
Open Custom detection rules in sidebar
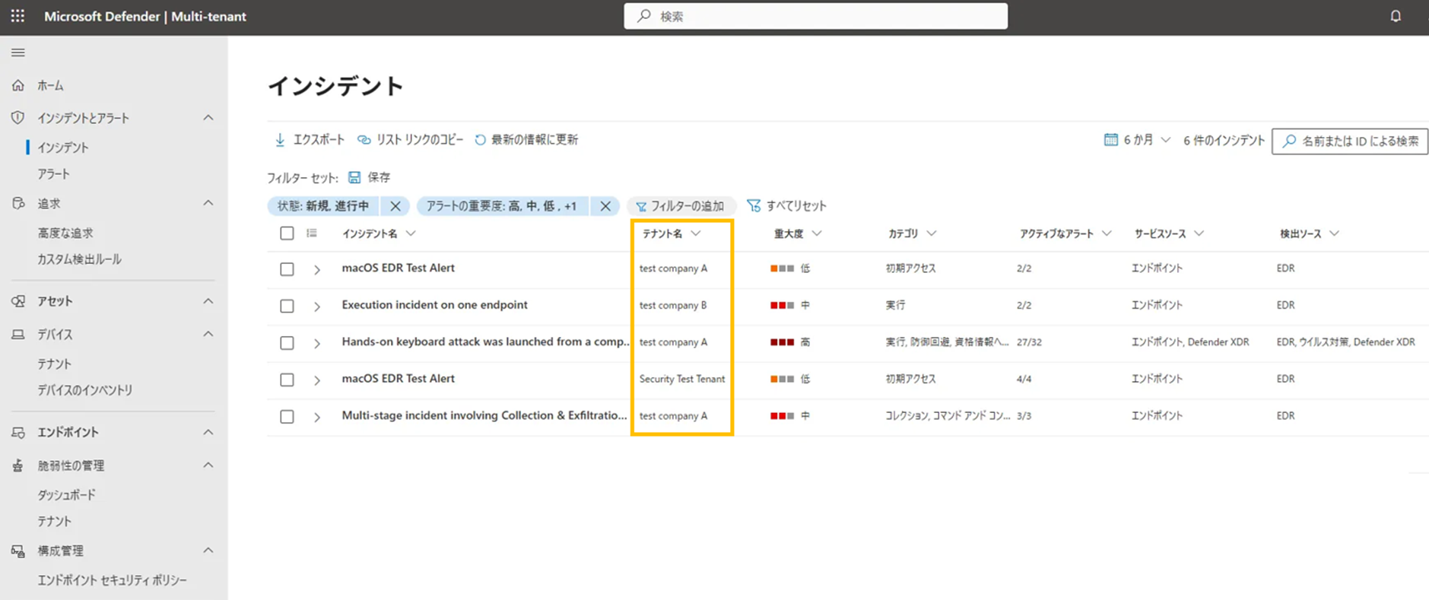click(x=79, y=259)
